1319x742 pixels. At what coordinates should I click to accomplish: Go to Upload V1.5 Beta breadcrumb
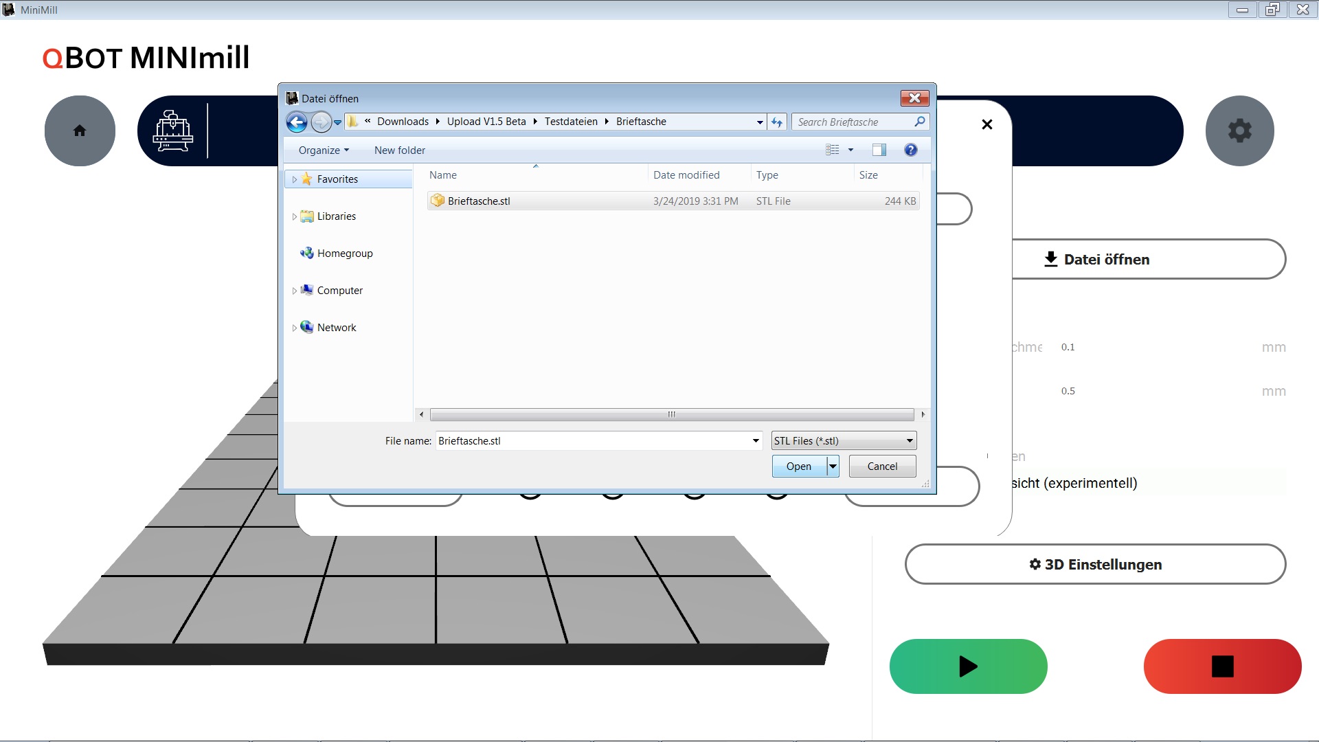tap(486, 122)
